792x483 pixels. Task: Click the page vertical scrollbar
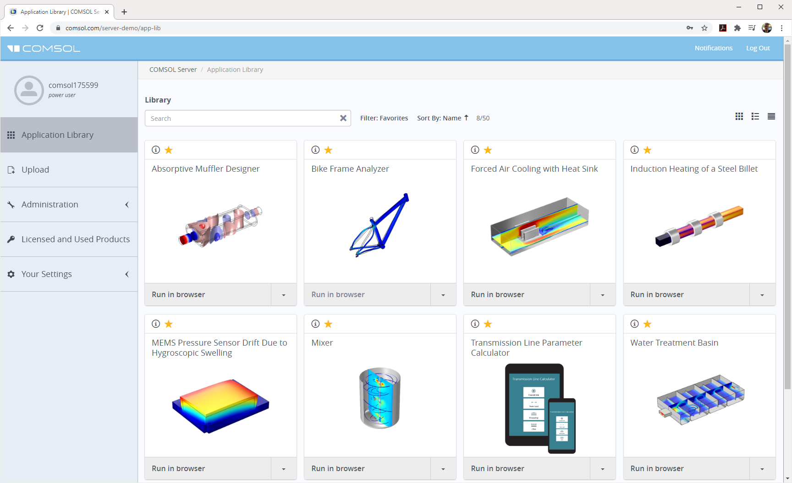[788, 217]
